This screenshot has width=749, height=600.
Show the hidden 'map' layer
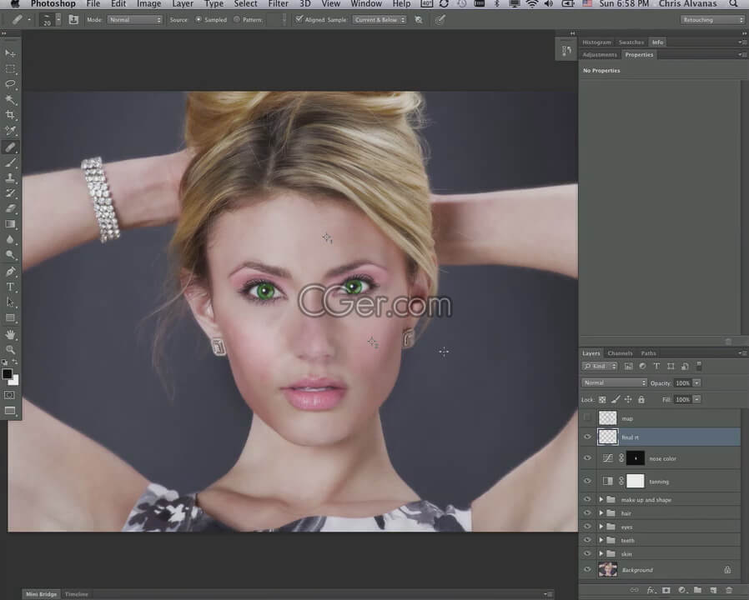point(587,417)
